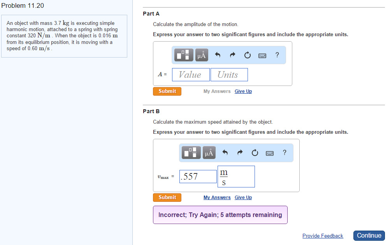Click undo arrow in Part A toolbar
Viewport: 390px width, 245px height.
point(218,55)
